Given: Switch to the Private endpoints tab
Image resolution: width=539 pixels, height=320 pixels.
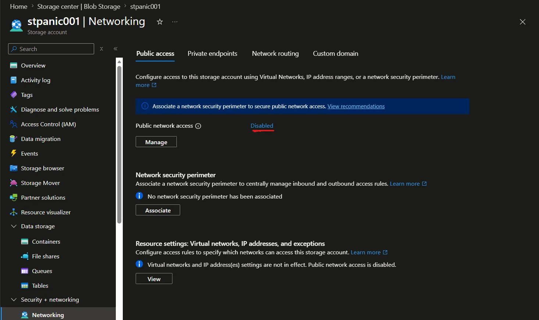Looking at the screenshot, I should point(213,54).
